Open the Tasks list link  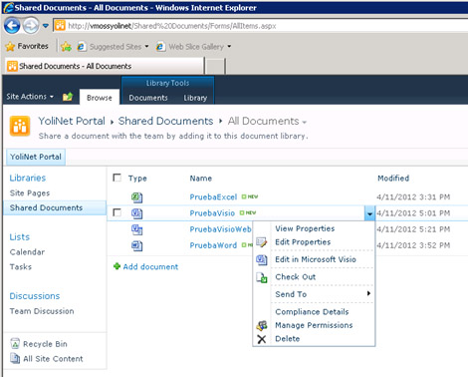[21, 266]
